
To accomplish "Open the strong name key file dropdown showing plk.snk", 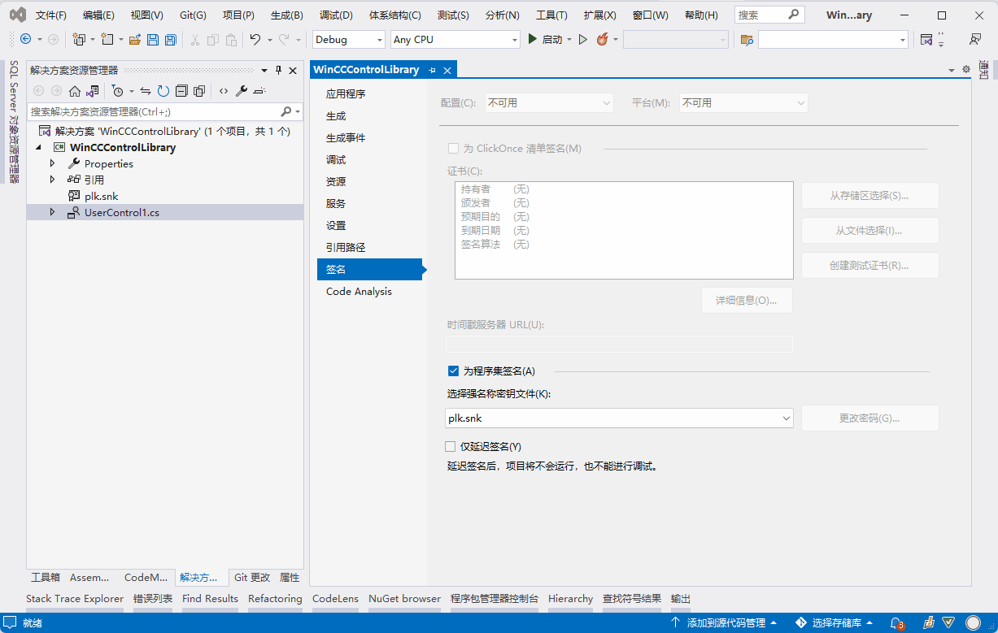I will (x=619, y=418).
